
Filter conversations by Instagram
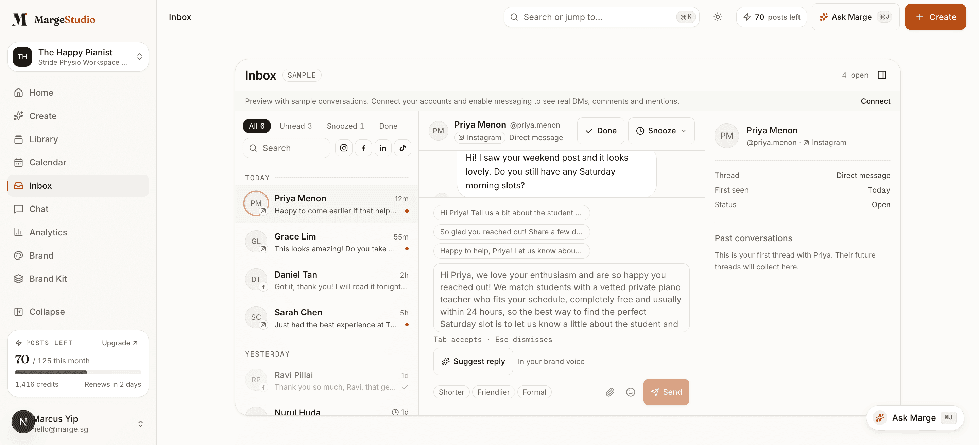point(344,148)
